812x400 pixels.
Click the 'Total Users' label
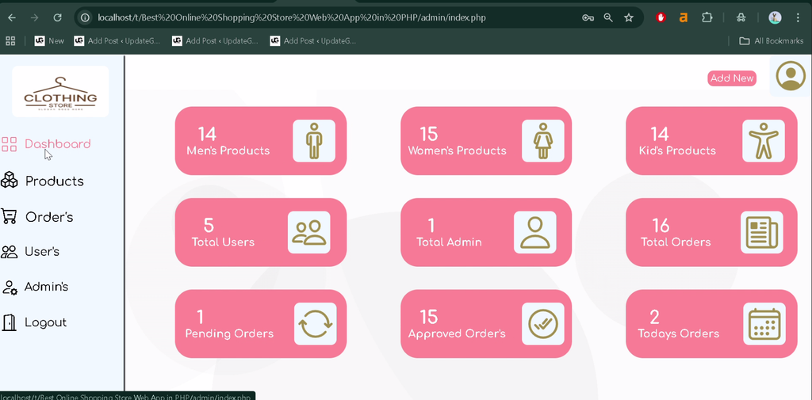[x=223, y=242]
